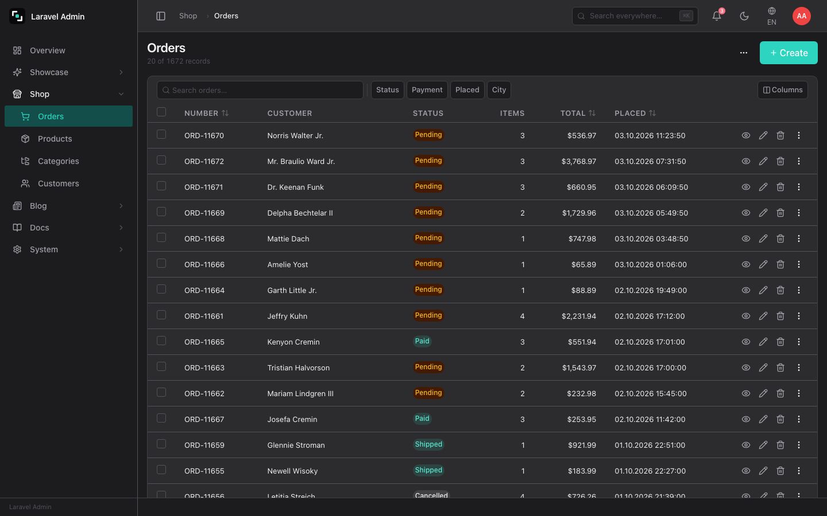Viewport: 827px width, 516px height.
Task: Delete order ORD-11665 with trash icon
Action: click(x=780, y=342)
